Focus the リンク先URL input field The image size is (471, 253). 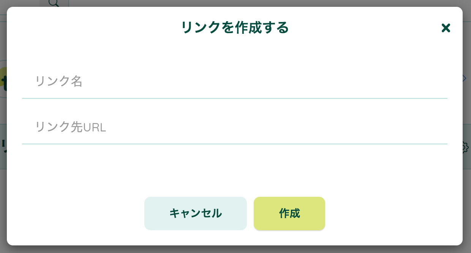point(234,127)
